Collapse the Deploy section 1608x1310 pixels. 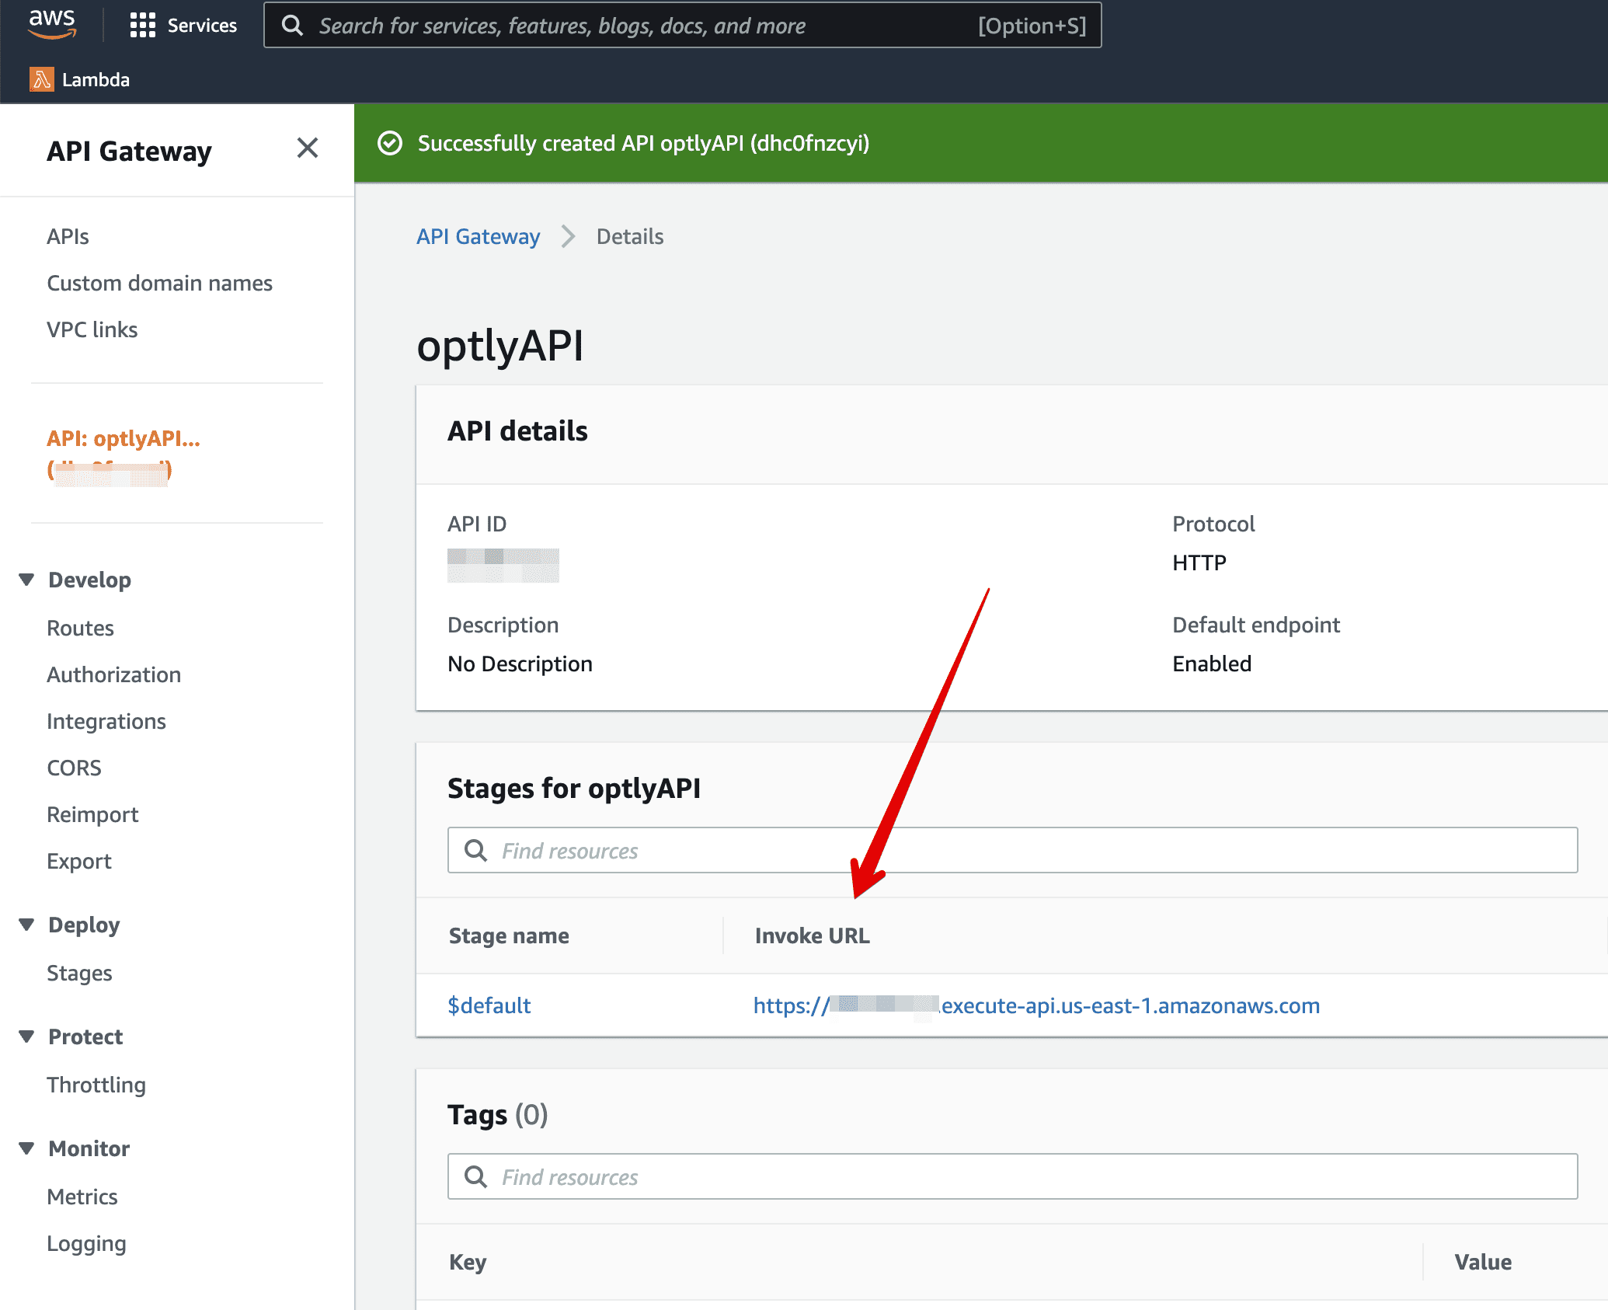tap(26, 924)
